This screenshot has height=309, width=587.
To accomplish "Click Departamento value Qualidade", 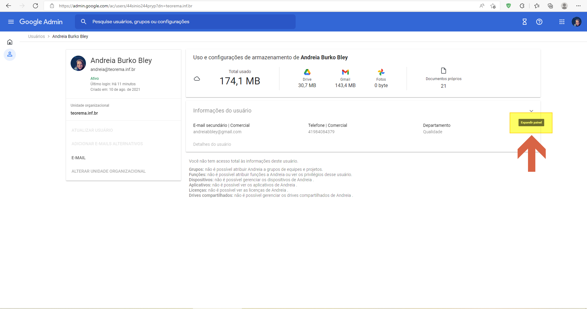I will coord(433,132).
